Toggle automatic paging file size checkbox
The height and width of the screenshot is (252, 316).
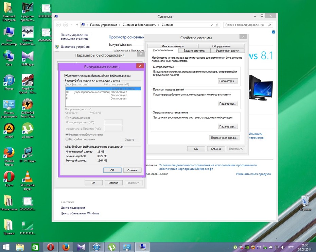(66, 76)
